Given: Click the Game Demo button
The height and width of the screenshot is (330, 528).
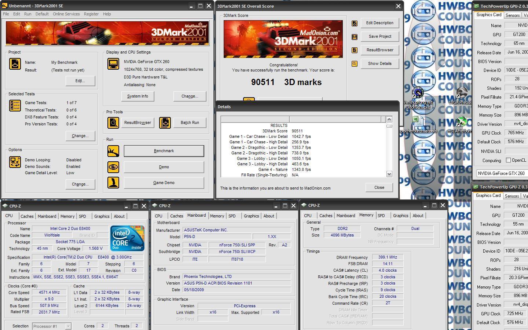Looking at the screenshot, I should 164,183.
